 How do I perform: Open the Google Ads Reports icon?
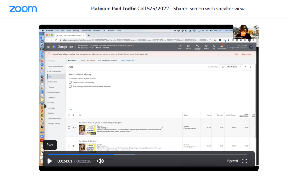[188, 46]
